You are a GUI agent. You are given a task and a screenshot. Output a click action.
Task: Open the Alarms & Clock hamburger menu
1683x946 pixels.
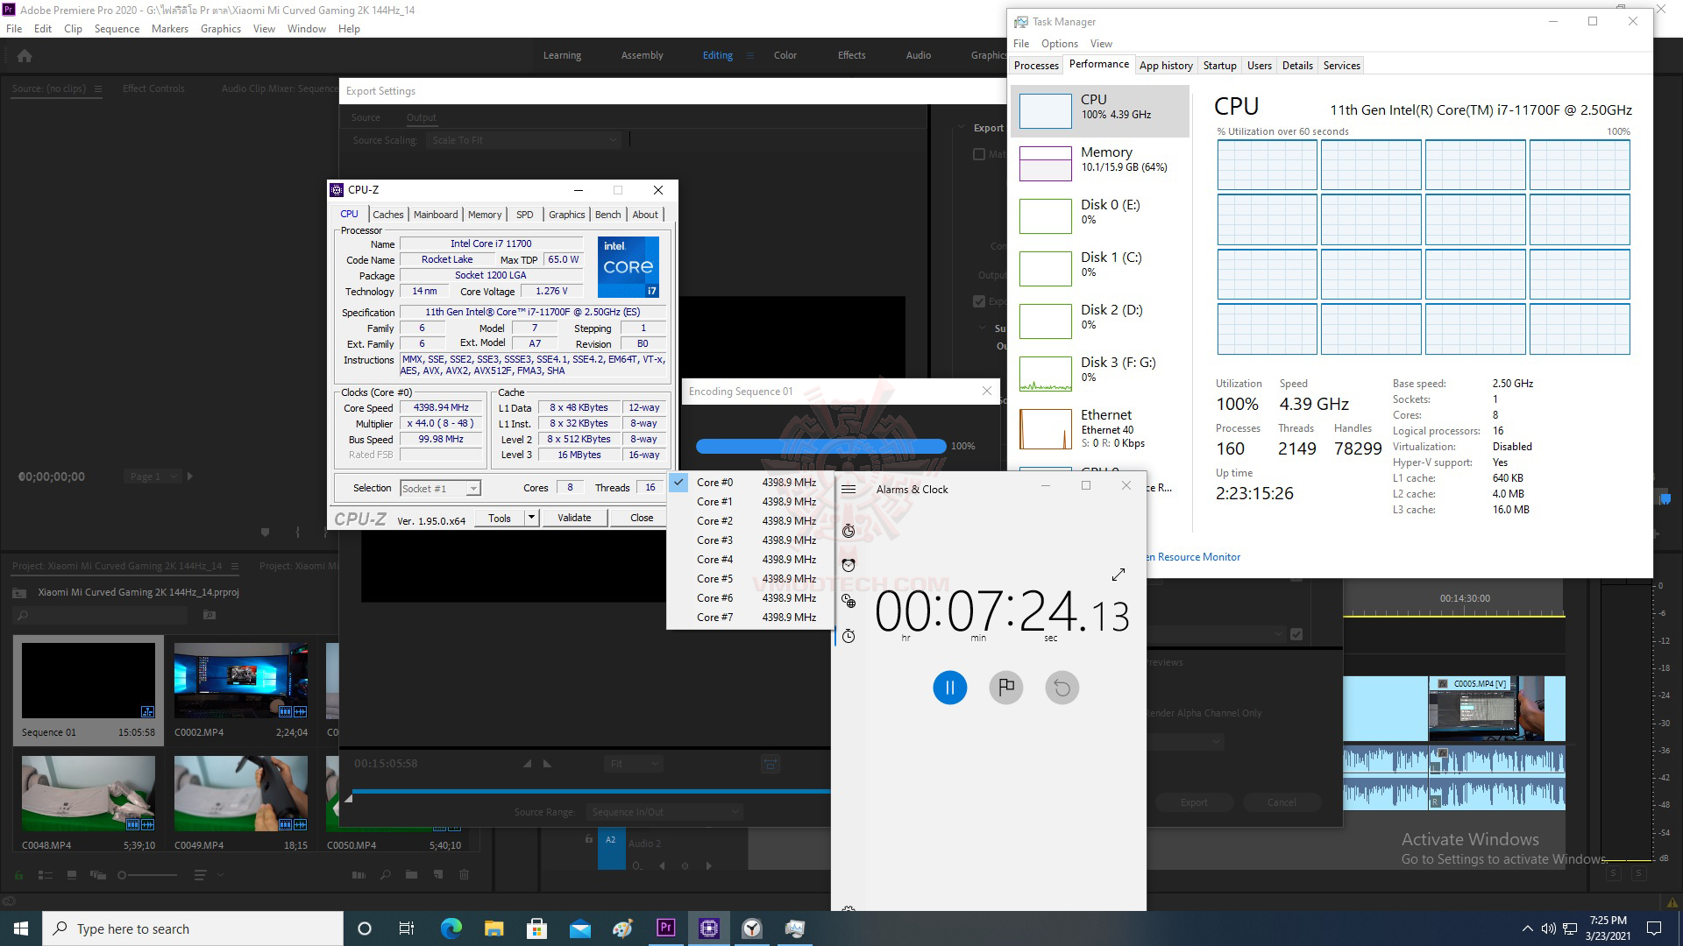tap(849, 490)
